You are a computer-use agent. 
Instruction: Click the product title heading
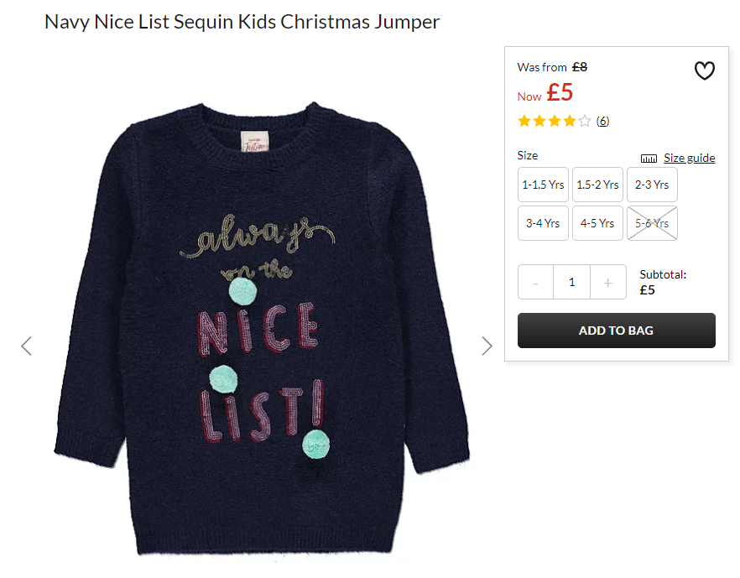(242, 22)
